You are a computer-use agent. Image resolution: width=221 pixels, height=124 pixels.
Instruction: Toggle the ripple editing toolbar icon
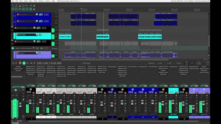20,9
